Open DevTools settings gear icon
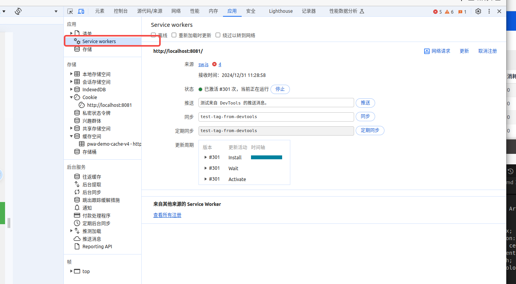This screenshot has width=516, height=284. pos(478,11)
